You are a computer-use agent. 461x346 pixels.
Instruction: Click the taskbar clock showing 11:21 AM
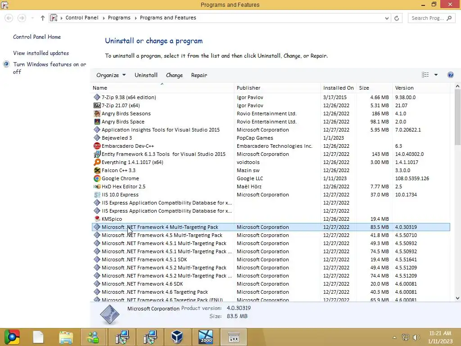click(440, 337)
